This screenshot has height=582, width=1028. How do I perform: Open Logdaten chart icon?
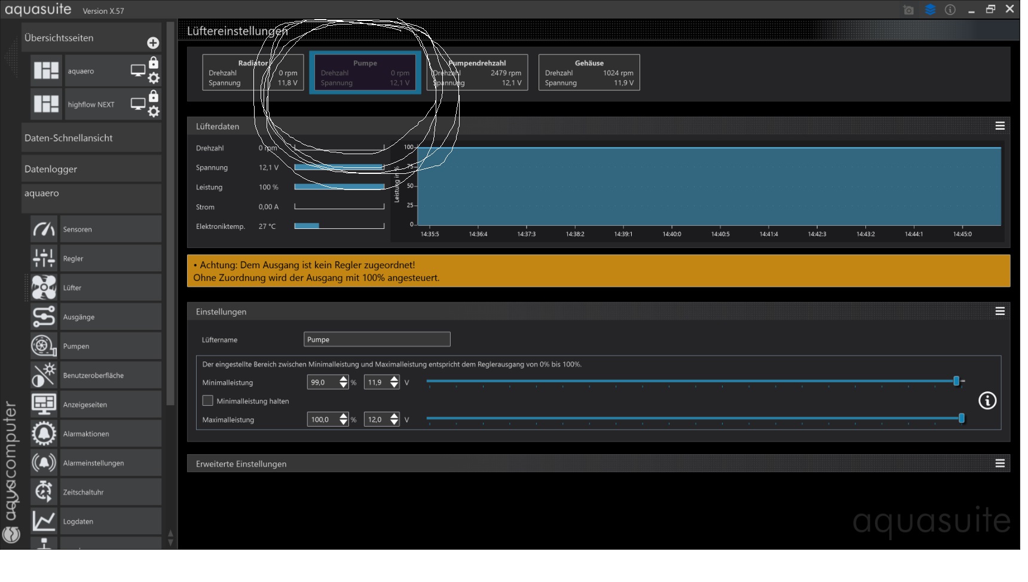point(44,522)
